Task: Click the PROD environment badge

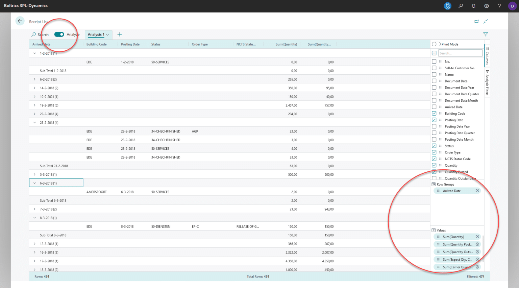Action: pos(448,6)
